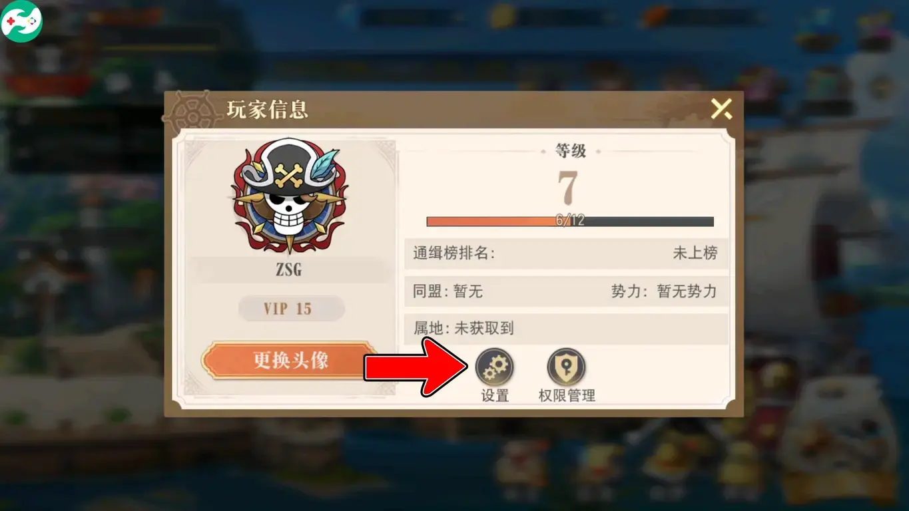
Task: Click the 权限管理 text label
Action: pyautogui.click(x=567, y=396)
